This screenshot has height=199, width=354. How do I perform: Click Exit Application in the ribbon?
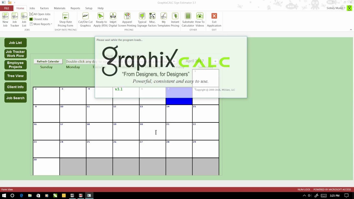[214, 20]
